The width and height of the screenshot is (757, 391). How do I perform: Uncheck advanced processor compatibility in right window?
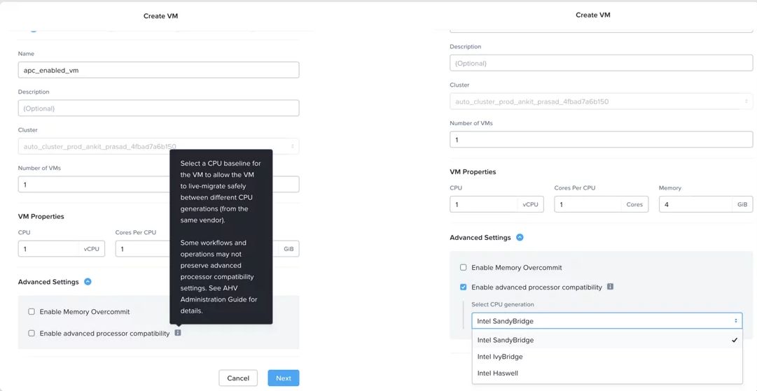click(x=463, y=287)
